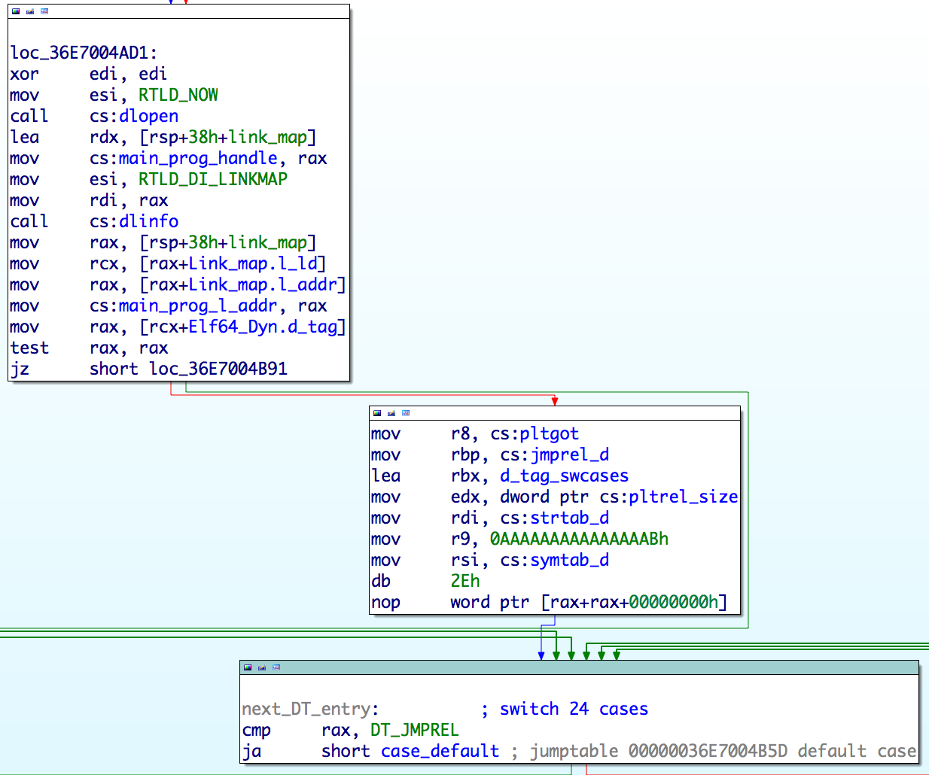Click symtab_d variable reference

tap(569, 560)
